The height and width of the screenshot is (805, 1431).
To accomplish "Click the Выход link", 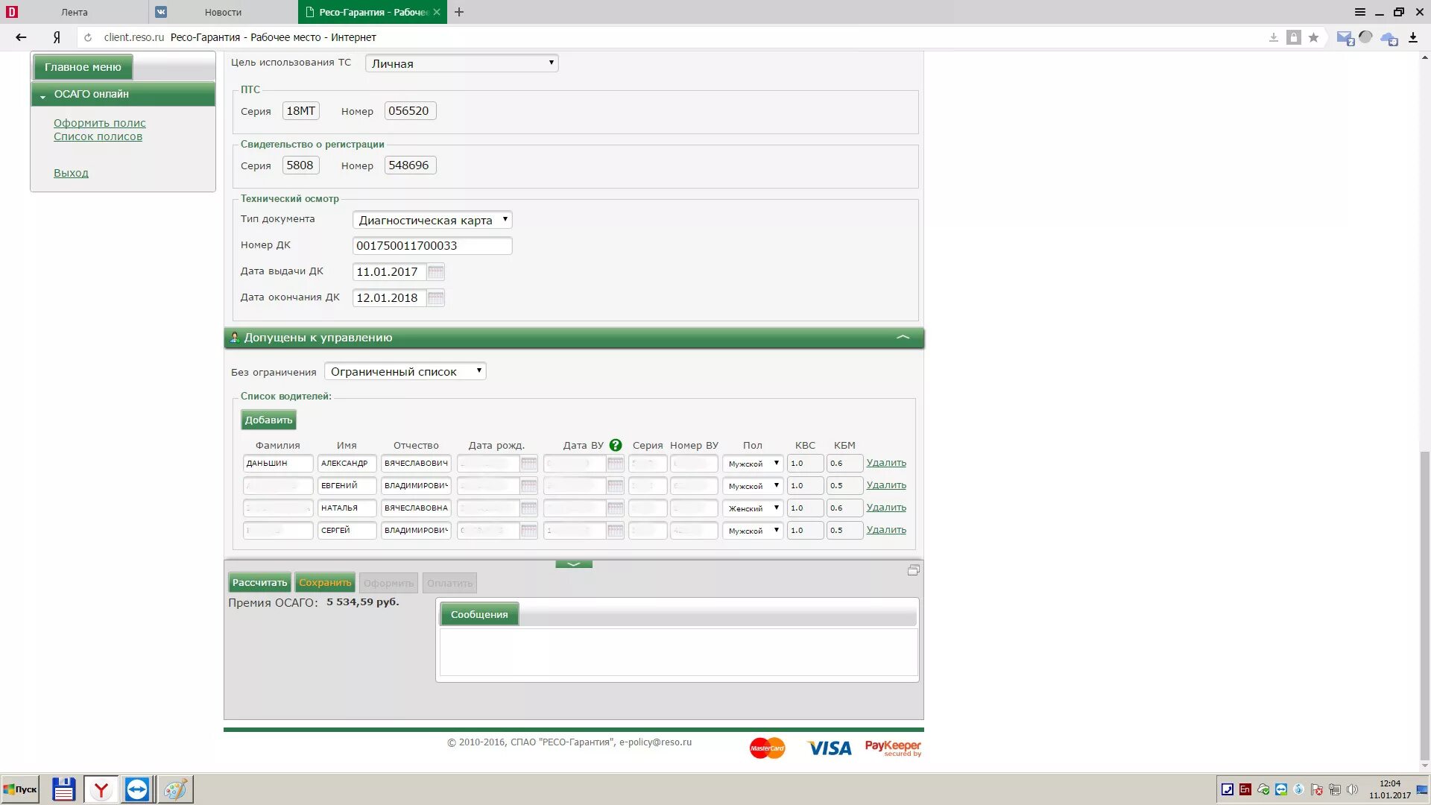I will [x=71, y=173].
